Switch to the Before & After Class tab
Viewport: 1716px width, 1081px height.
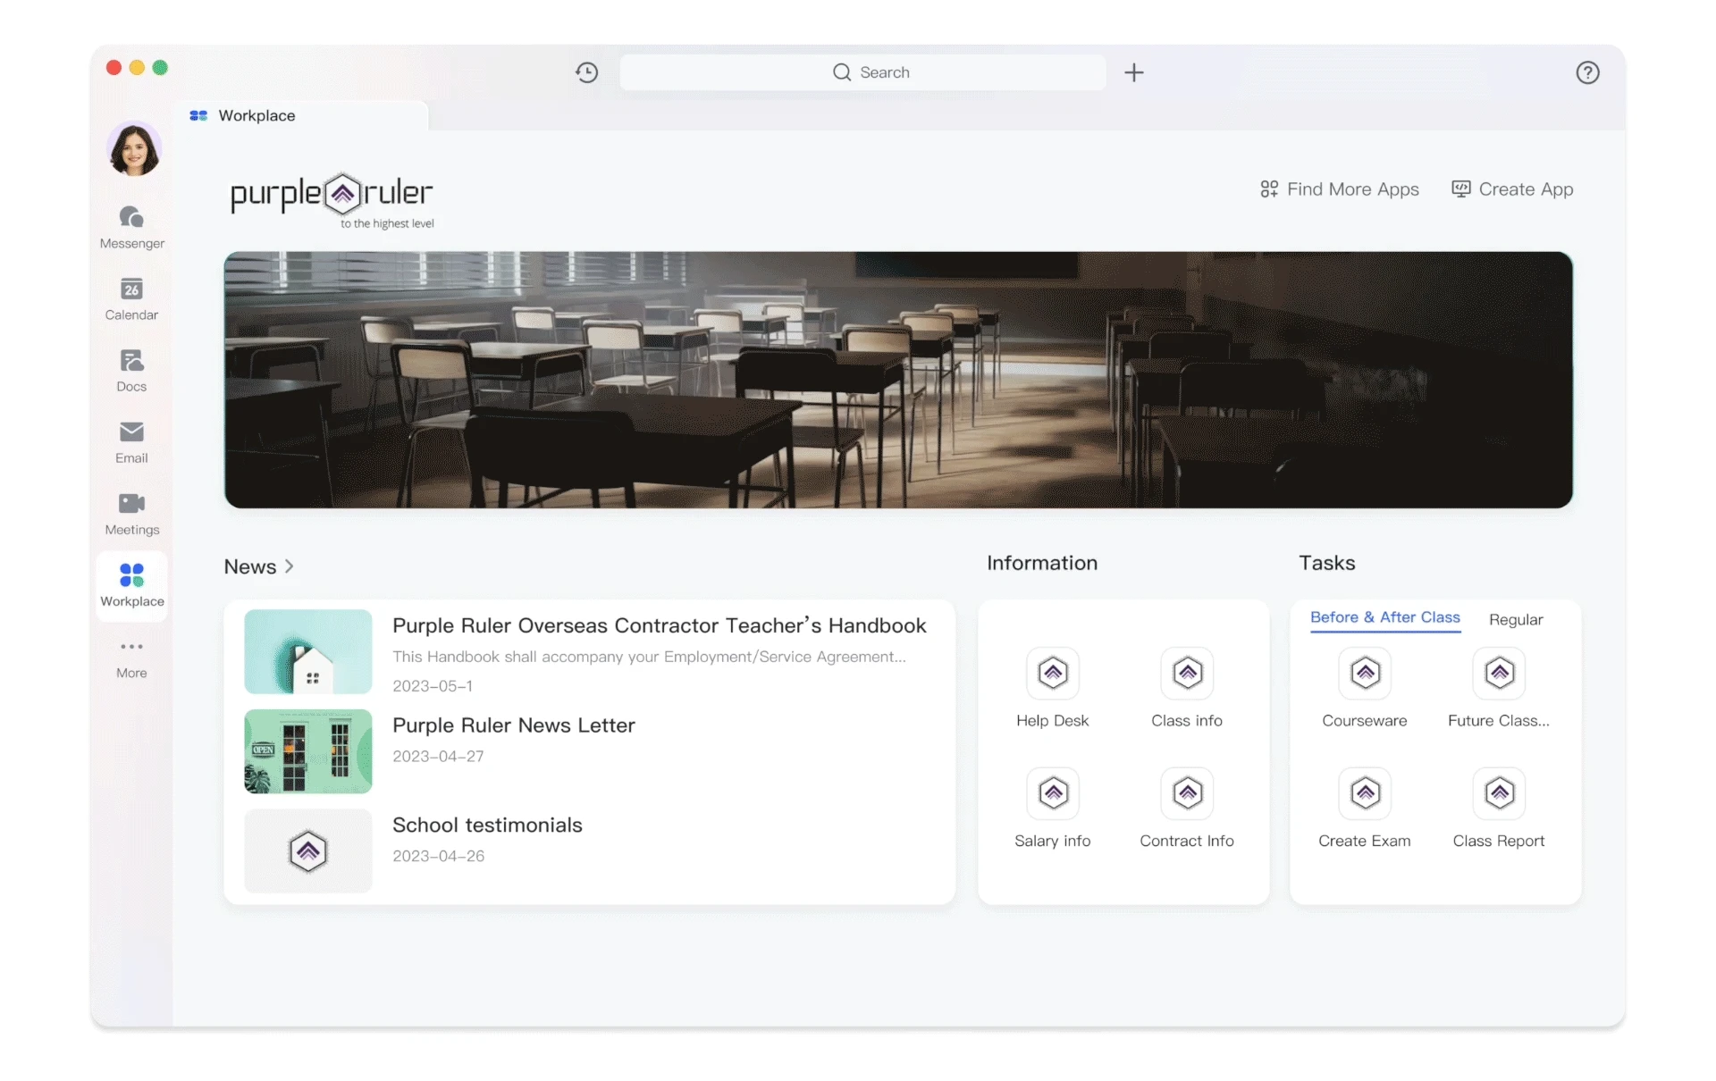(1384, 617)
